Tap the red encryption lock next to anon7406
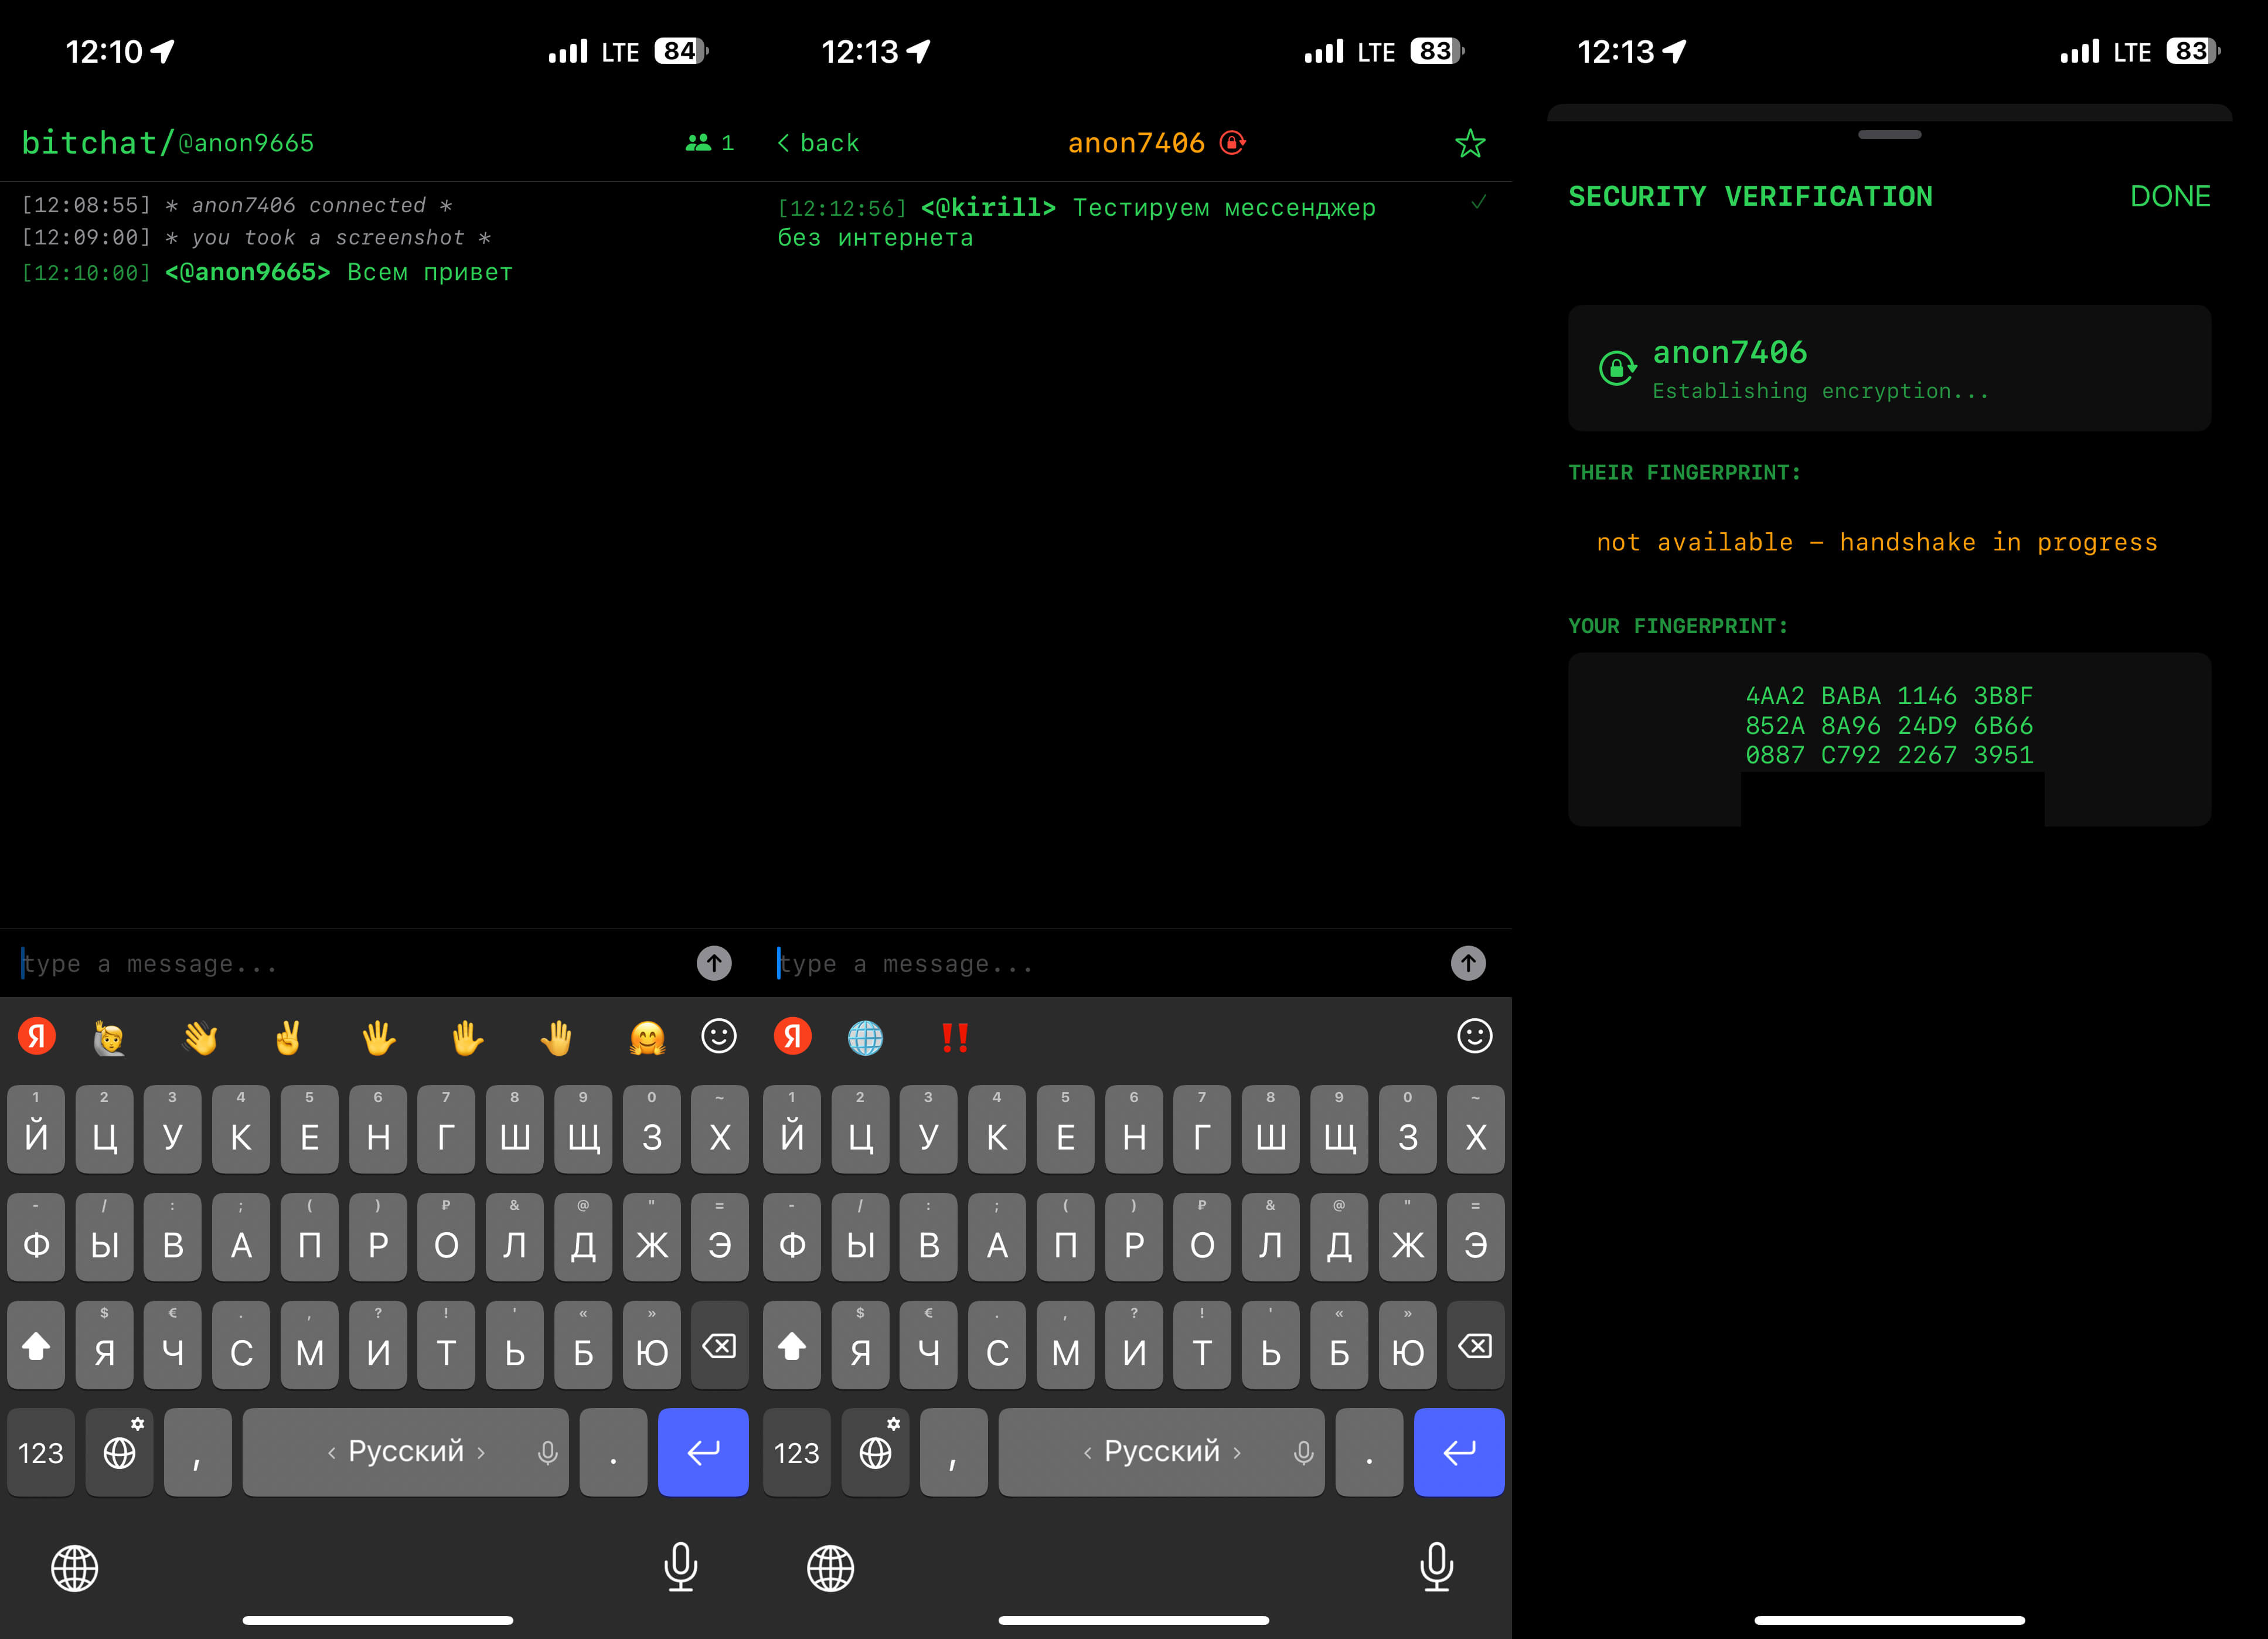 pyautogui.click(x=1233, y=143)
